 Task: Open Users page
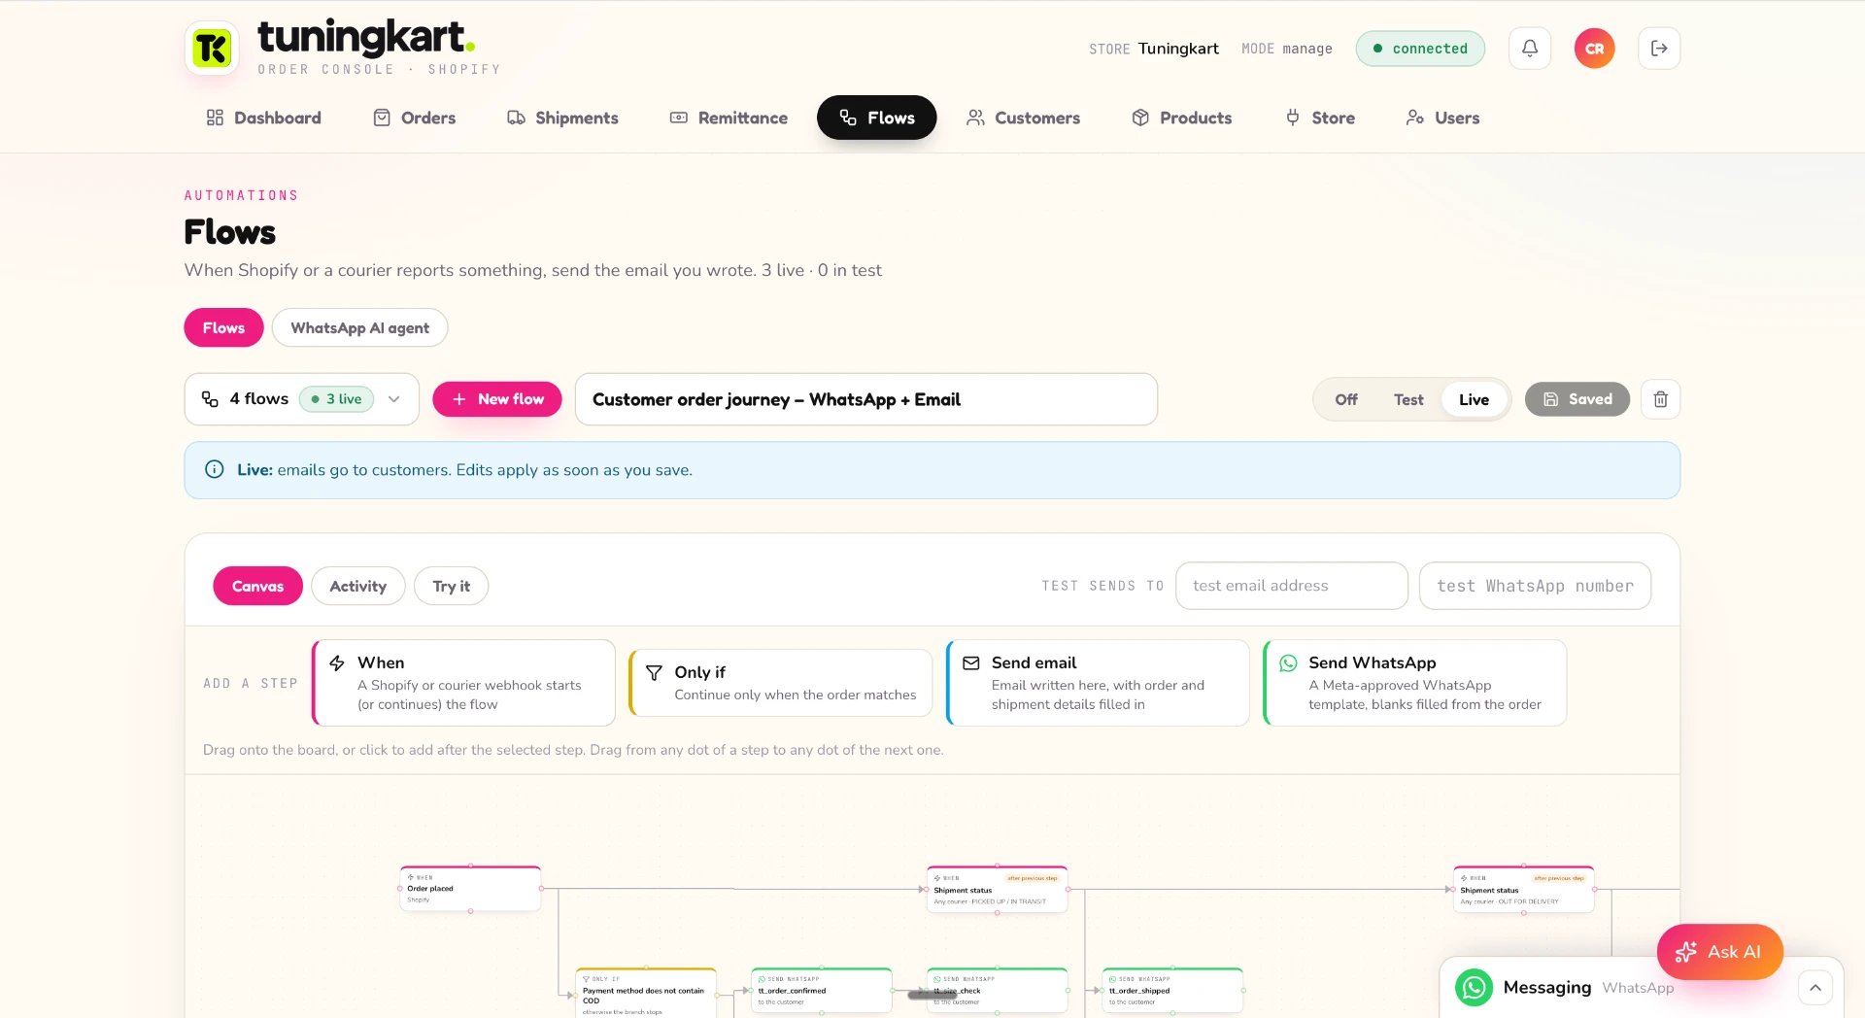[x=1442, y=118]
